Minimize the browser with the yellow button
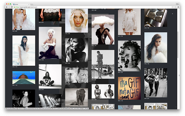This screenshot has height=116, width=185. (9, 4)
